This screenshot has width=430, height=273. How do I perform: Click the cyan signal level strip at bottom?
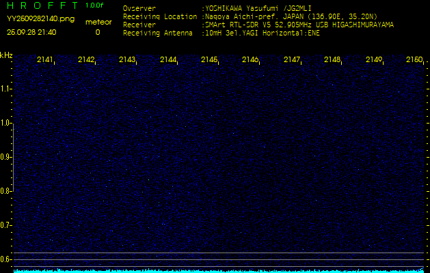[x=219, y=270]
